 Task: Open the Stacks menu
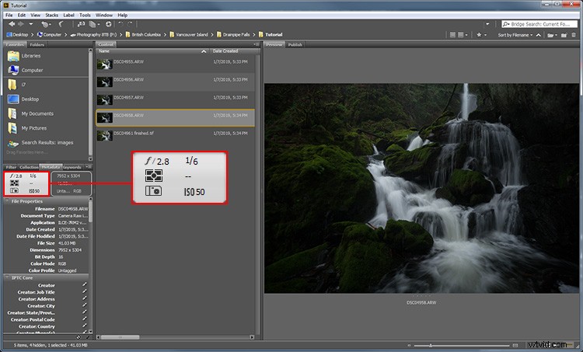51,15
